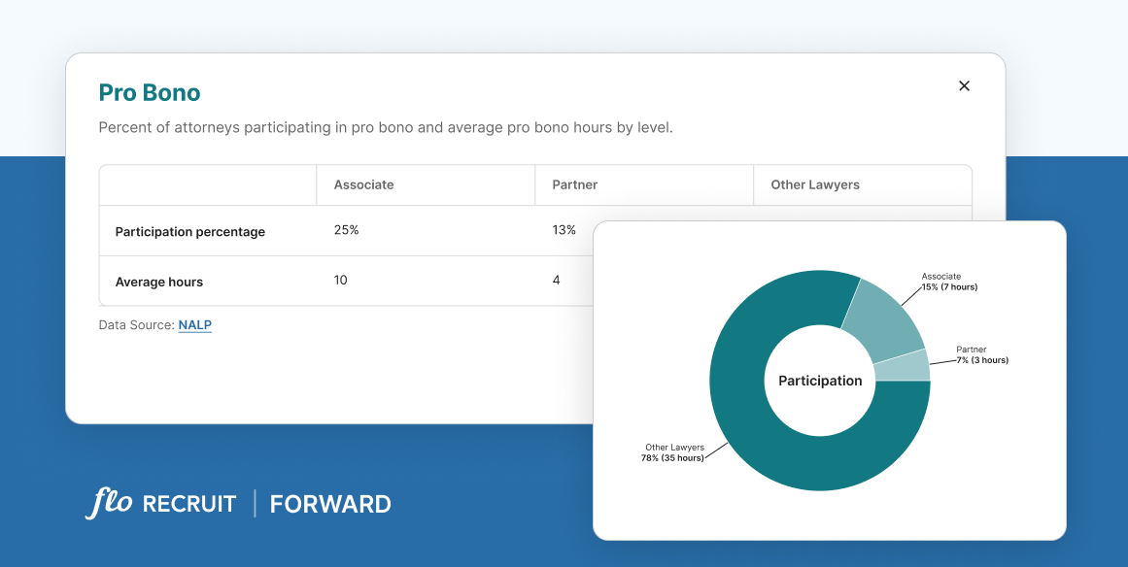Screen dimensions: 1128x567
Task: Click the RECRUIT wordmark
Action: coord(188,504)
